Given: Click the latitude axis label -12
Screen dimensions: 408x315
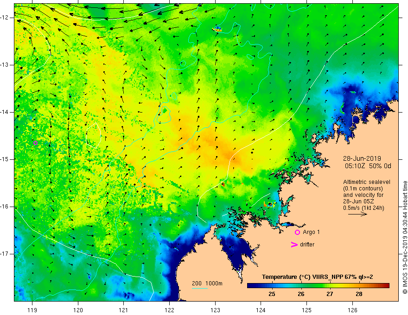Looking at the screenshot, I should [x=5, y=18].
